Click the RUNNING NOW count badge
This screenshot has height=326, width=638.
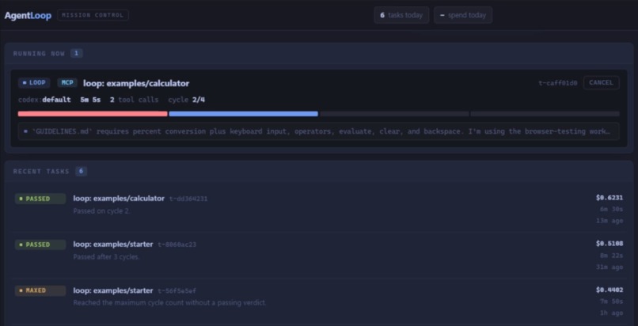(x=77, y=53)
